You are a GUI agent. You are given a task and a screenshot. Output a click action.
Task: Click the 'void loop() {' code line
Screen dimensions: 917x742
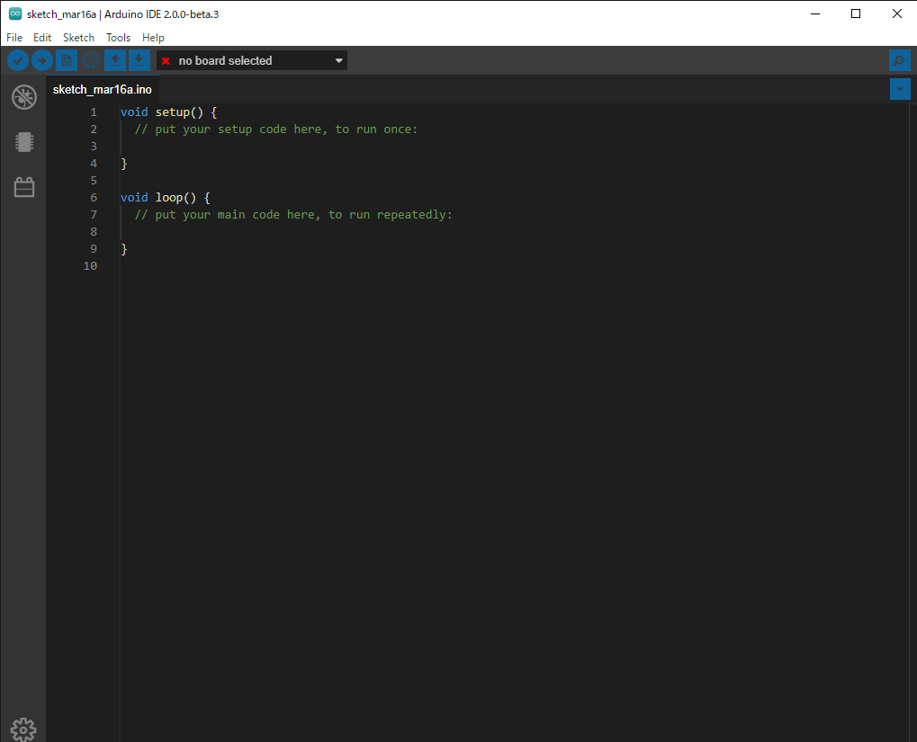coord(166,198)
